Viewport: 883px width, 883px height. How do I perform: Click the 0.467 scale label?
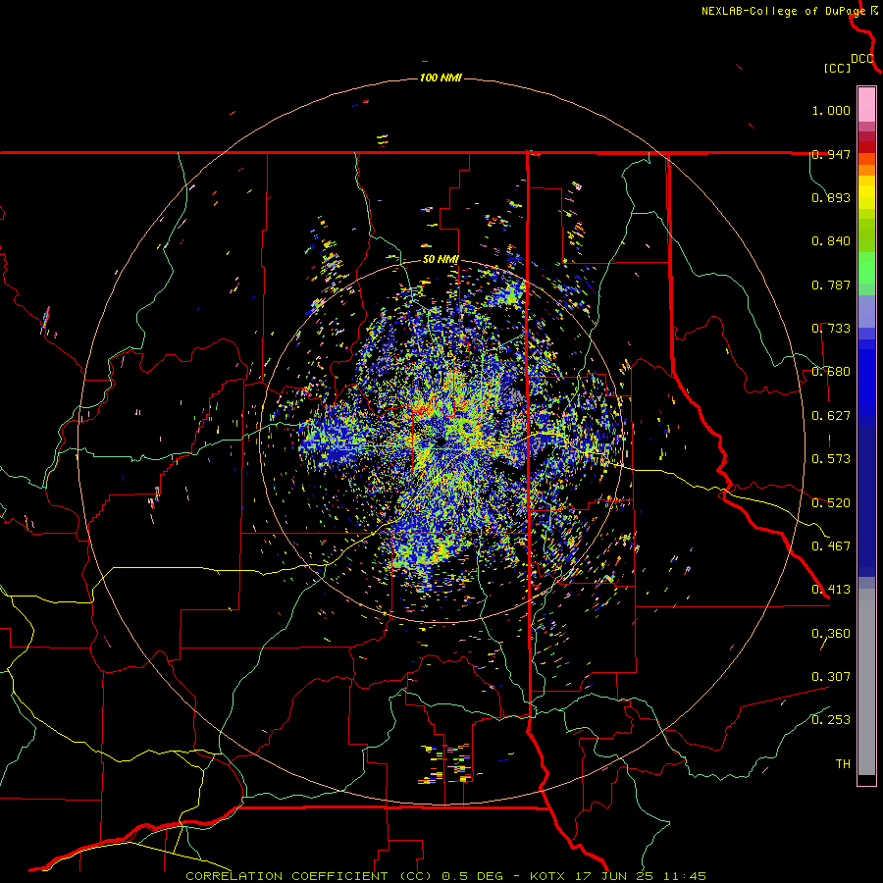[x=831, y=546]
